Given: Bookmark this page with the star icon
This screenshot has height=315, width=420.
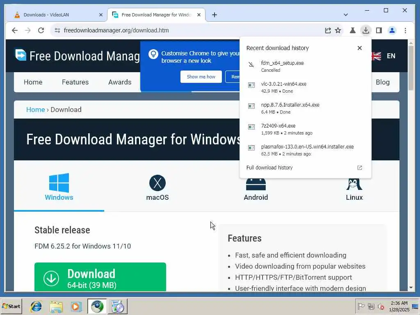Looking at the screenshot, I should point(338,30).
